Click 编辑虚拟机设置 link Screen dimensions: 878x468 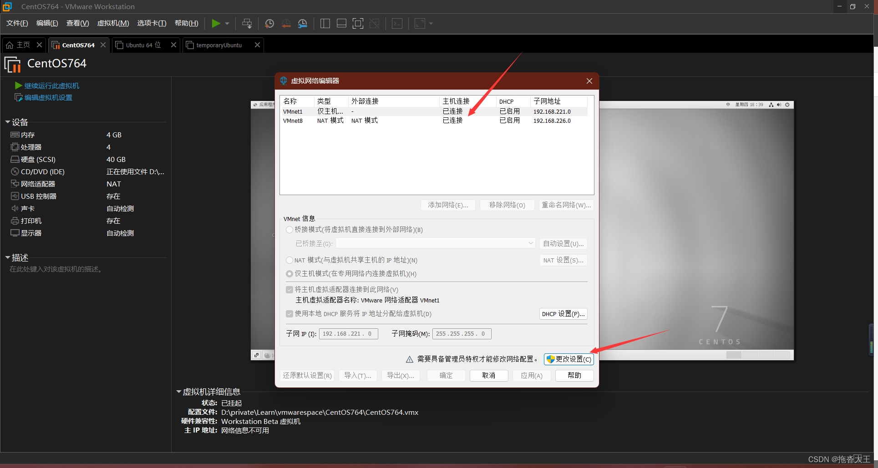(48, 97)
